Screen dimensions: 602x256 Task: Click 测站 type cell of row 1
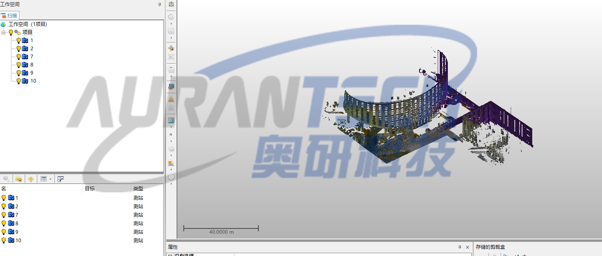coord(138,198)
